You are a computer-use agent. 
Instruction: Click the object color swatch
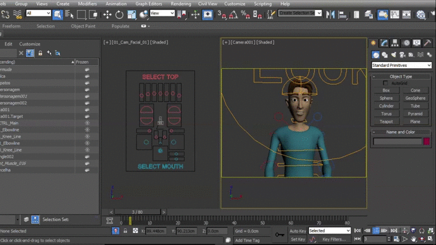click(427, 141)
